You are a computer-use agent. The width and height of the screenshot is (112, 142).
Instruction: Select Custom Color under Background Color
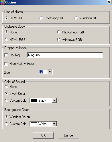(x=6, y=124)
